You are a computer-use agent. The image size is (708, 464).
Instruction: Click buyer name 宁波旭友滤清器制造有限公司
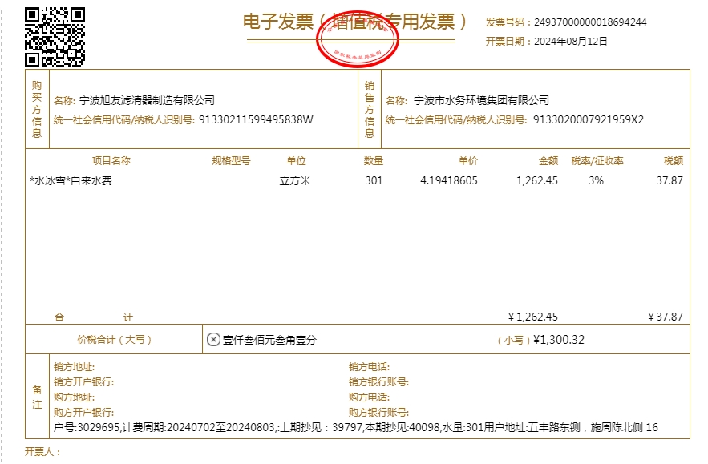point(147,101)
